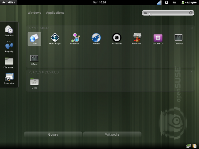Viewport: 199px width, 149px height.
Task: Search Google for the typed query
Action: pyautogui.click(x=53, y=134)
